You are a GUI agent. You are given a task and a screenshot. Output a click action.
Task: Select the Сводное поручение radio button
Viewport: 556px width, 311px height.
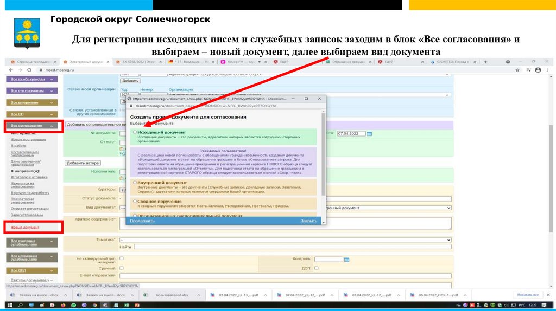pyautogui.click(x=135, y=201)
